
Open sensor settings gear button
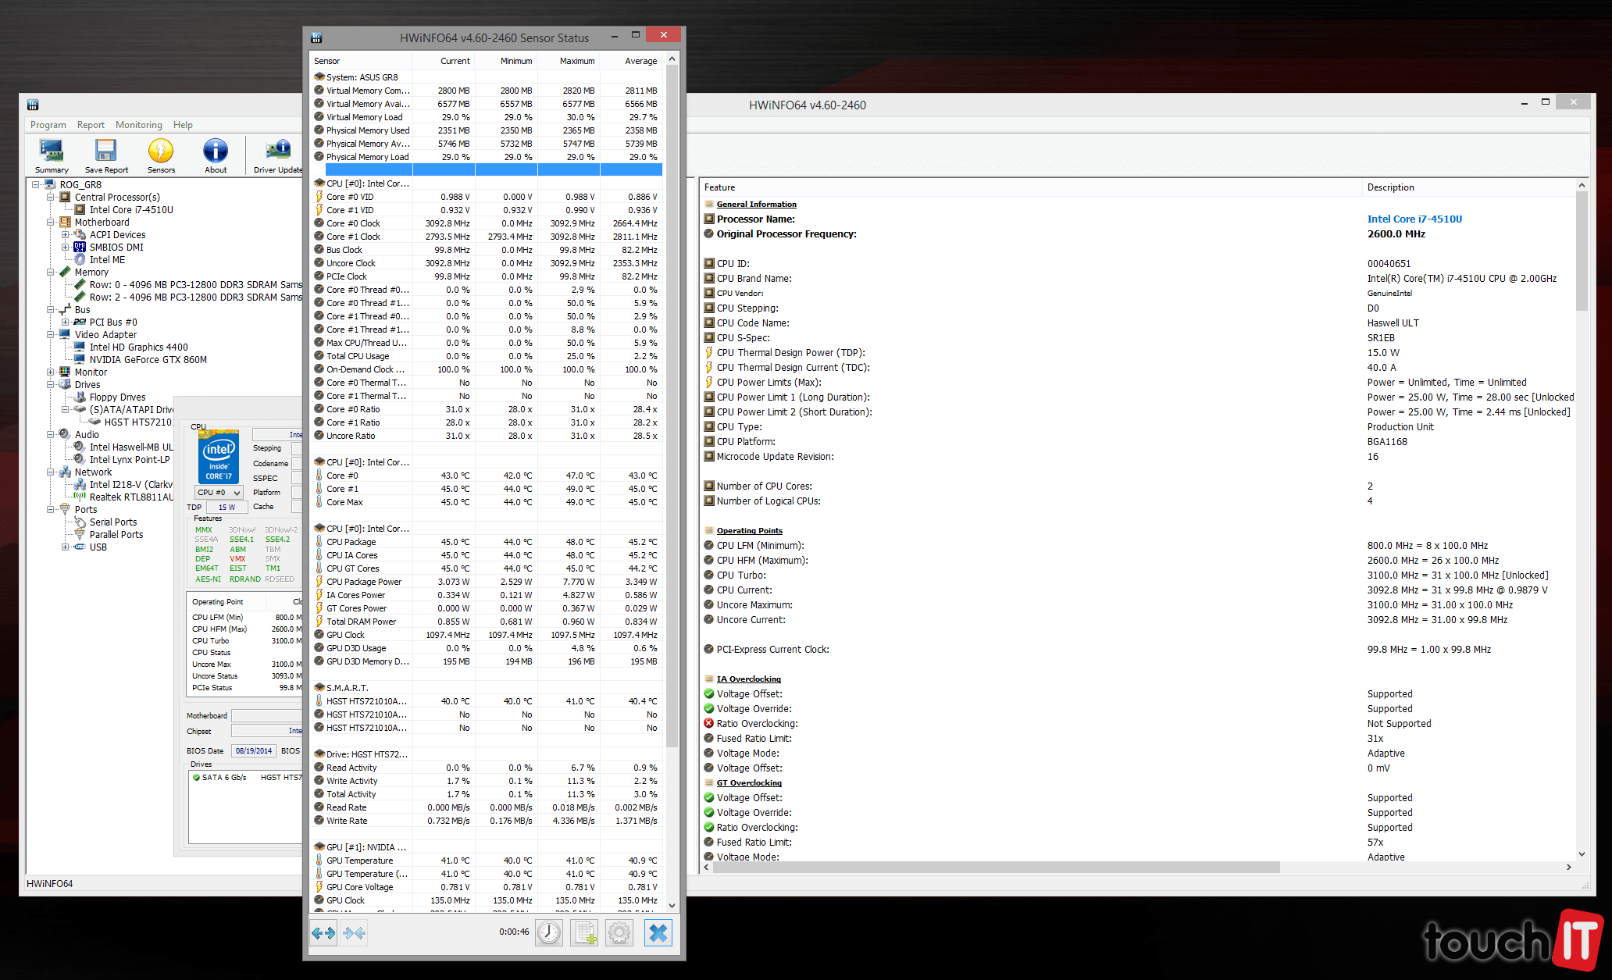tap(619, 932)
